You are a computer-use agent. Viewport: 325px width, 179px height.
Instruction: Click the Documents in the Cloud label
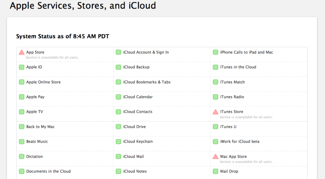coord(48,171)
